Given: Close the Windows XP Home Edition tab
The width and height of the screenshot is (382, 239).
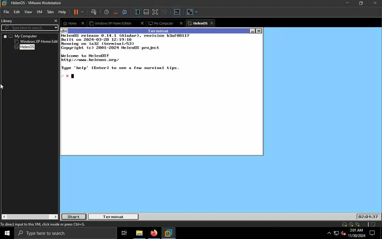Looking at the screenshot, I should pos(142,23).
